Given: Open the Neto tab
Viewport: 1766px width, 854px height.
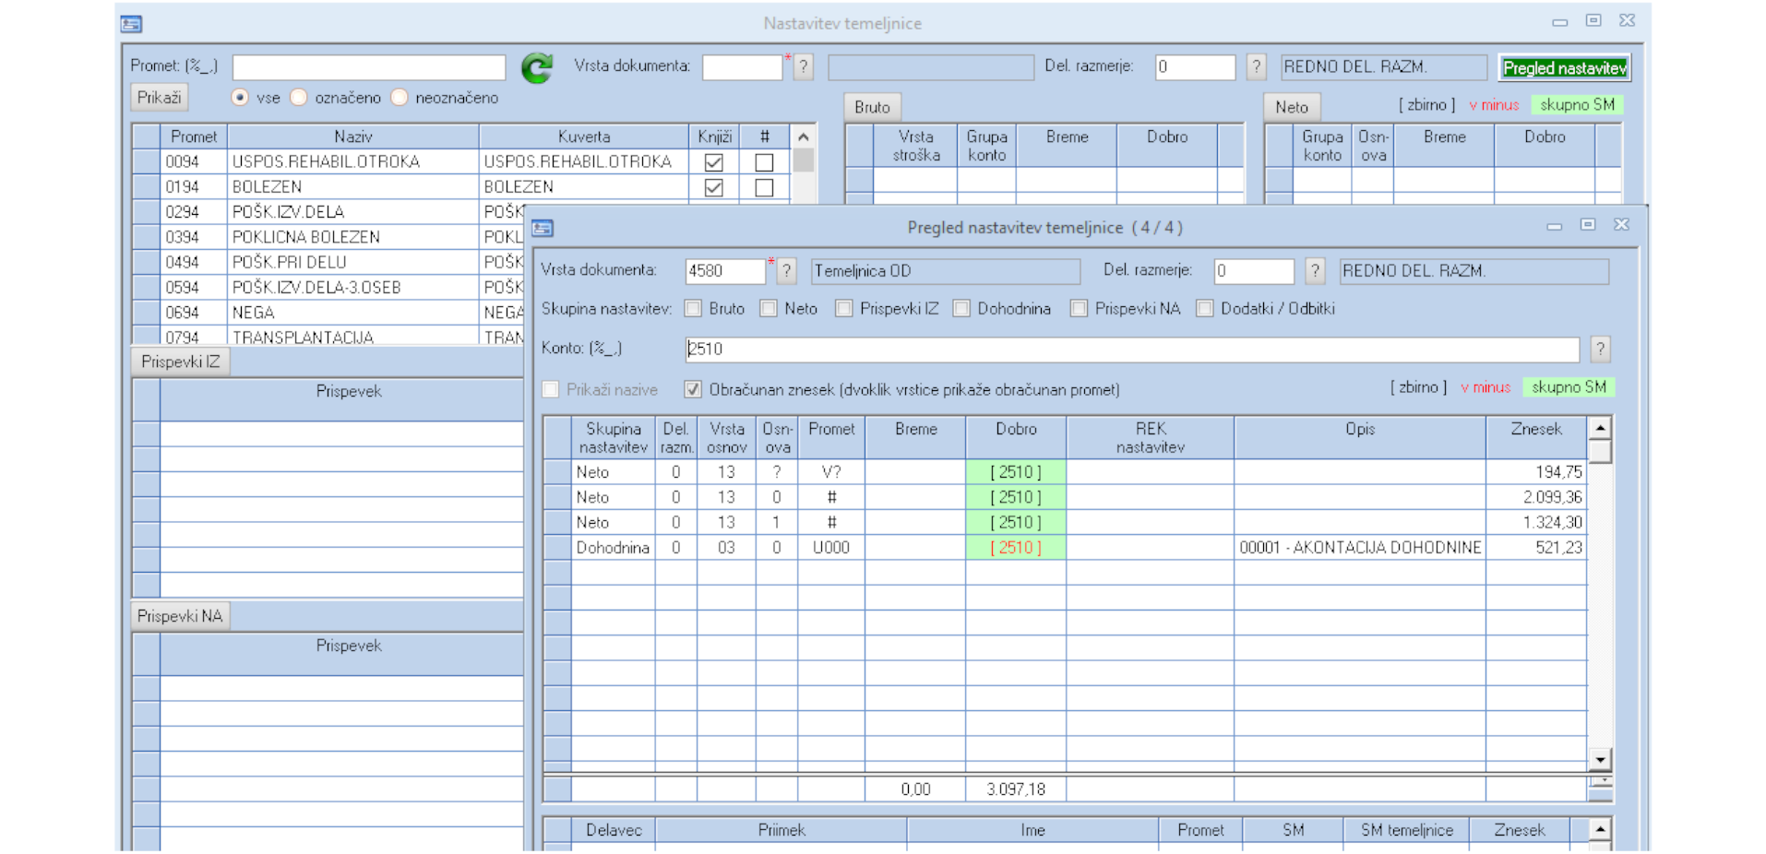Looking at the screenshot, I should pyautogui.click(x=1292, y=107).
